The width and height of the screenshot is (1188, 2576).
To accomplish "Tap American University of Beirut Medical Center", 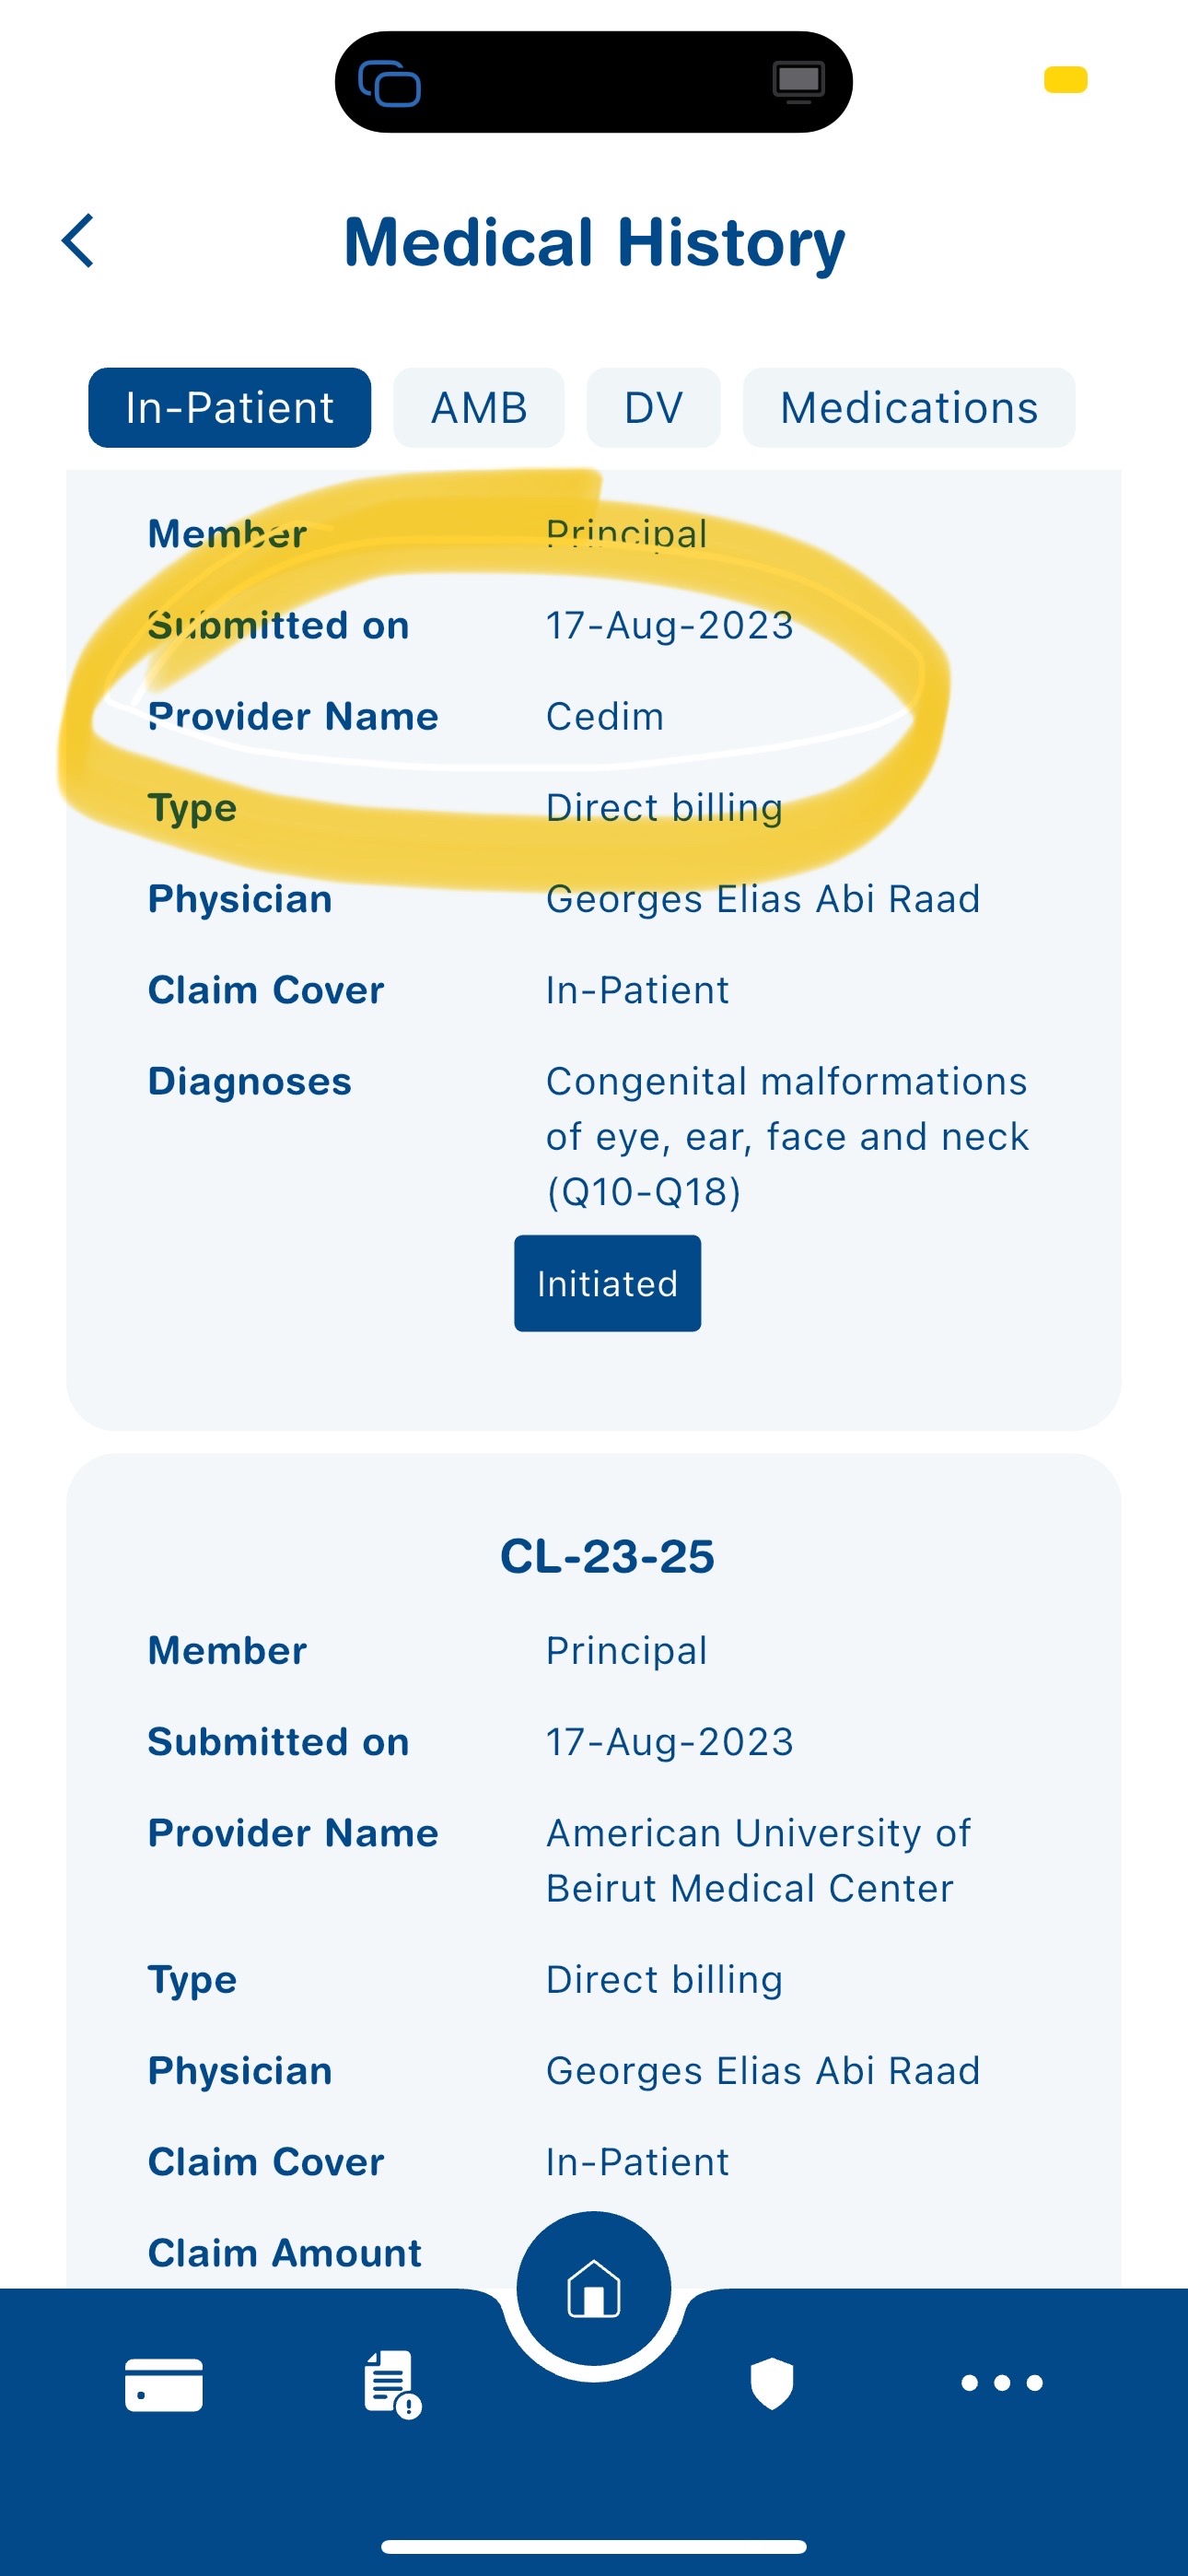I will (758, 1860).
